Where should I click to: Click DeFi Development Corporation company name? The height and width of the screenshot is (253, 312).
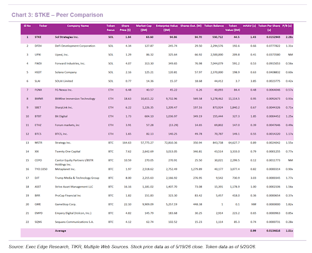[75, 46]
